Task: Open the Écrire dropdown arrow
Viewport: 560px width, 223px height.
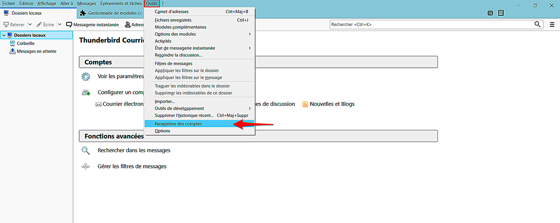Action: pyautogui.click(x=59, y=25)
